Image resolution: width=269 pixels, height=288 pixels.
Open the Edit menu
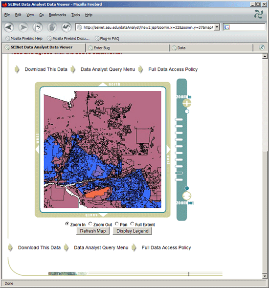click(18, 15)
